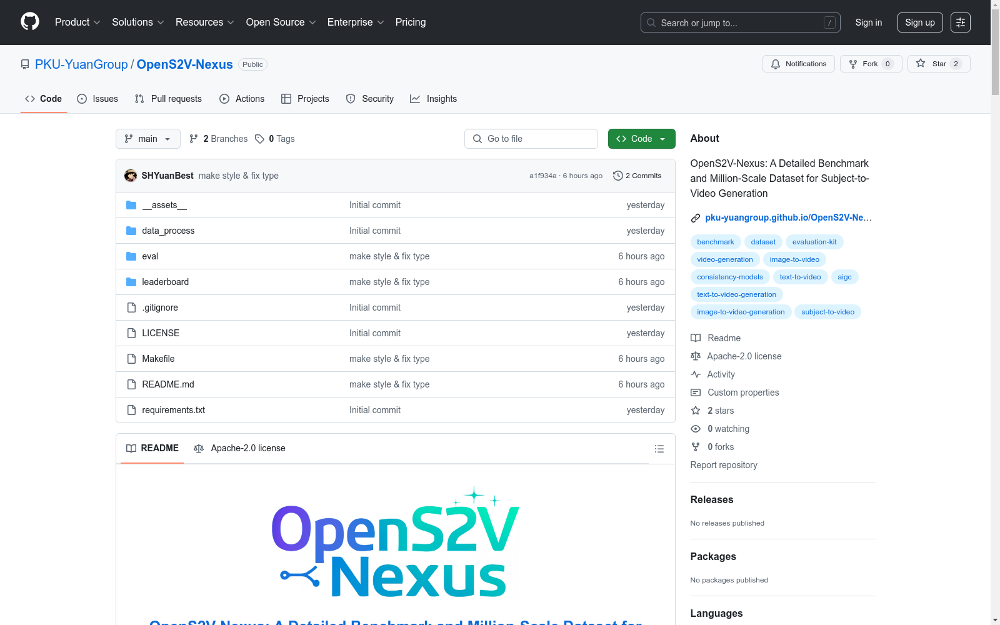
Task: Open the README outline list icon
Action: coord(659,449)
